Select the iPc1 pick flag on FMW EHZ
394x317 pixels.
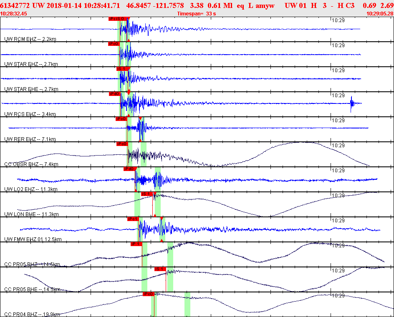coord(132,218)
